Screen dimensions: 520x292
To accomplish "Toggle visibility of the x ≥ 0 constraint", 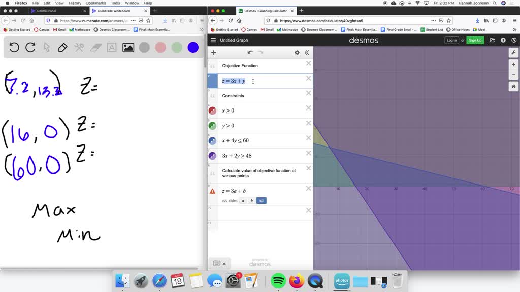I will (x=213, y=110).
